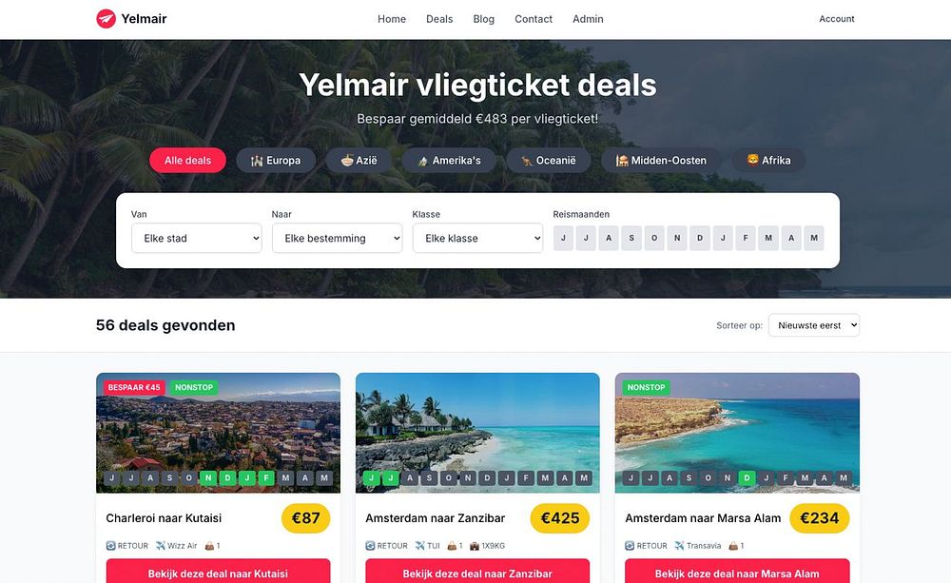Toggle the D month in Reismaanden filter
This screenshot has width=951, height=583.
click(700, 238)
